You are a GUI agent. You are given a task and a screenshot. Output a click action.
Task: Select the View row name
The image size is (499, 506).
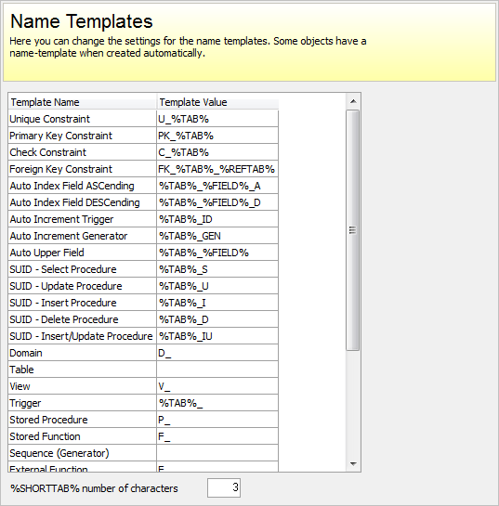[83, 386]
